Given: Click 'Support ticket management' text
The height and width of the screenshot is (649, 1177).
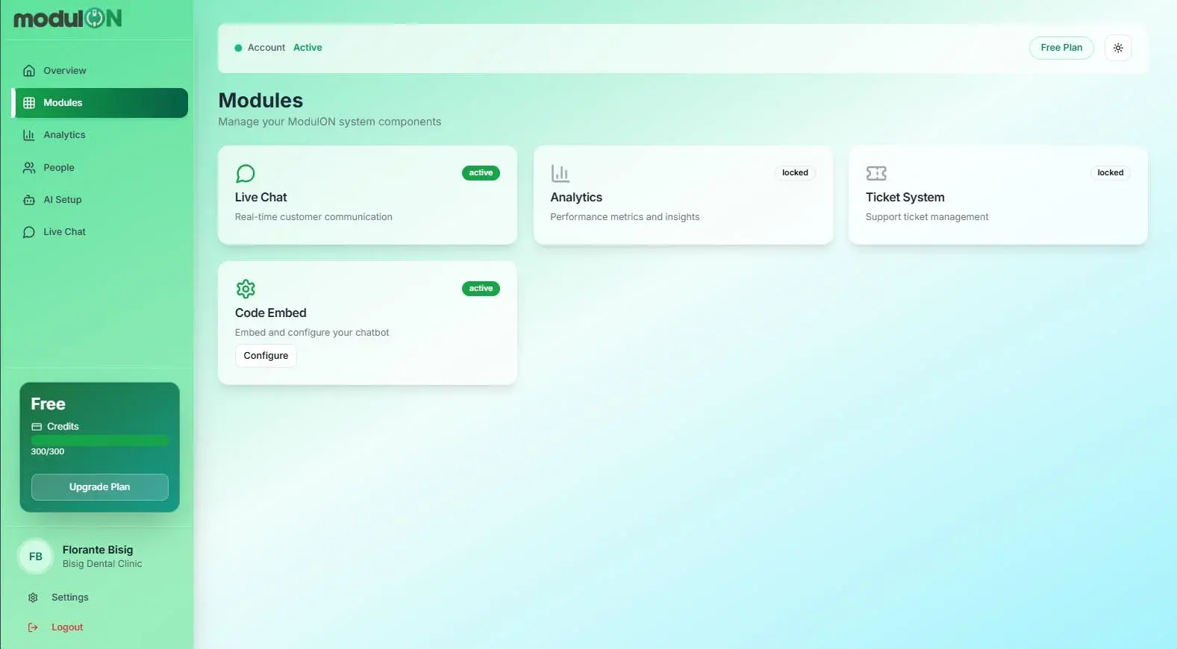Looking at the screenshot, I should coord(927,217).
